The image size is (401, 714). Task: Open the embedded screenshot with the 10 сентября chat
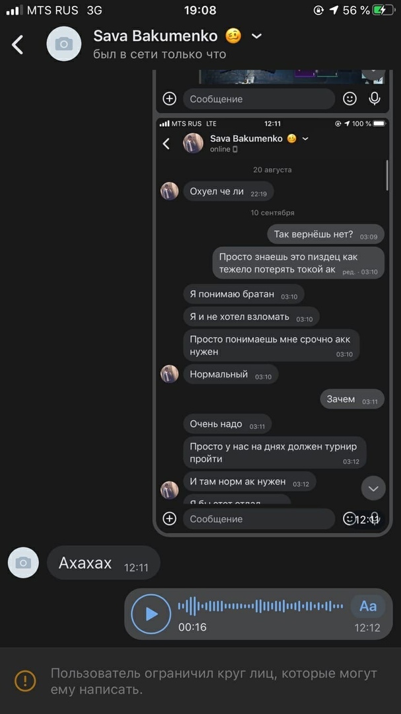pos(272,327)
